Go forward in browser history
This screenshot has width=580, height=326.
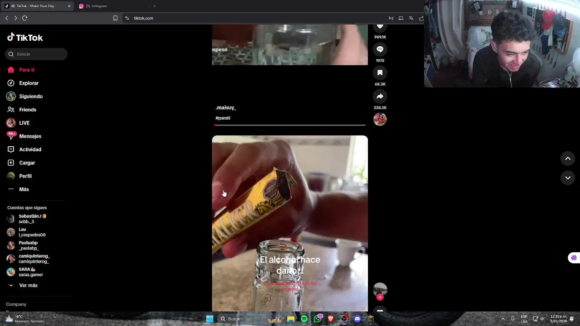coord(15,18)
